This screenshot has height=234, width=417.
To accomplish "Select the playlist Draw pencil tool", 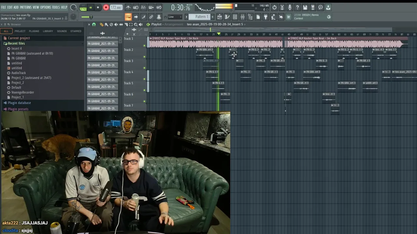I will click(x=102, y=24).
